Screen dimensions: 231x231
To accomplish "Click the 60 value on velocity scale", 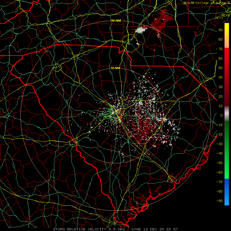I will pos(220,59).
